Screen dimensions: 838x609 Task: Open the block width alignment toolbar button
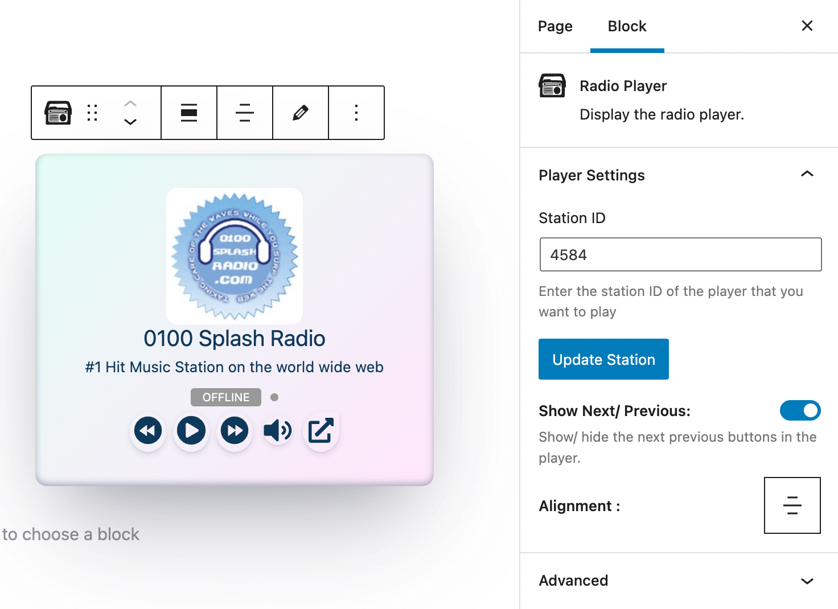pyautogui.click(x=189, y=113)
